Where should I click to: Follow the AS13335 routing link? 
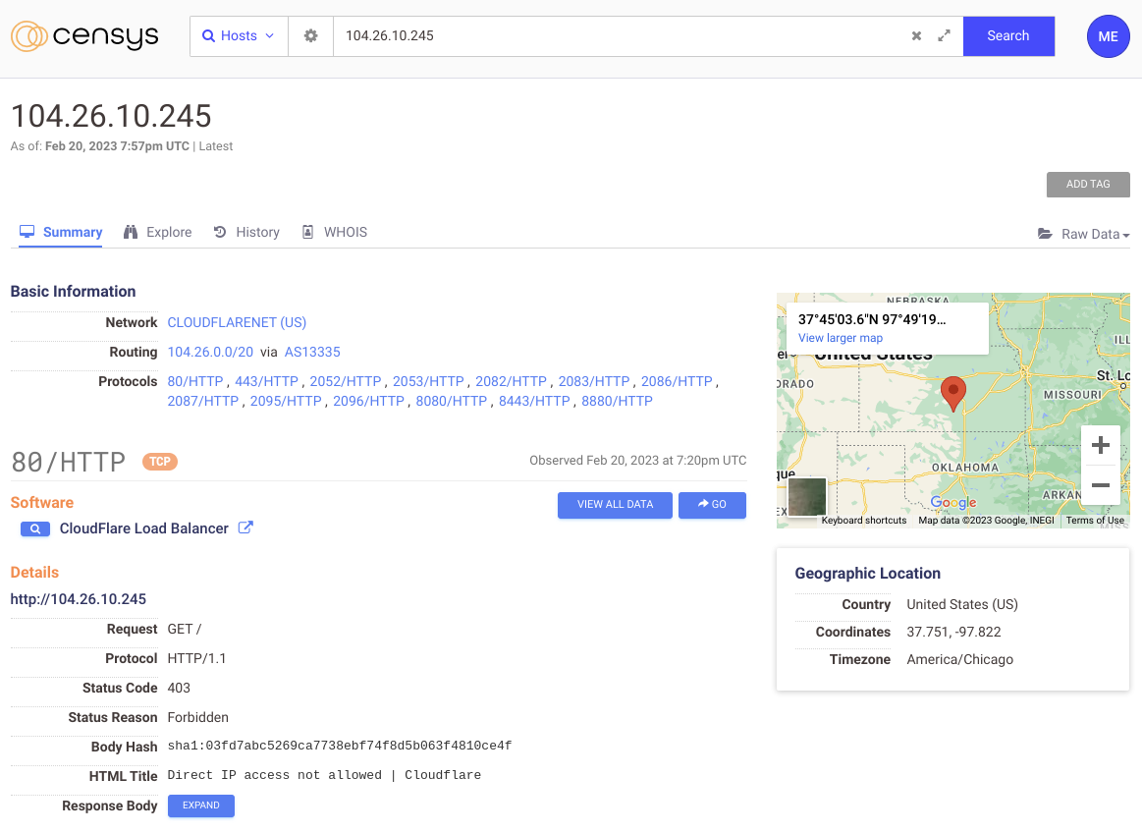[x=312, y=352]
